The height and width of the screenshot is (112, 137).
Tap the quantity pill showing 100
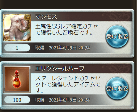coord(17,100)
